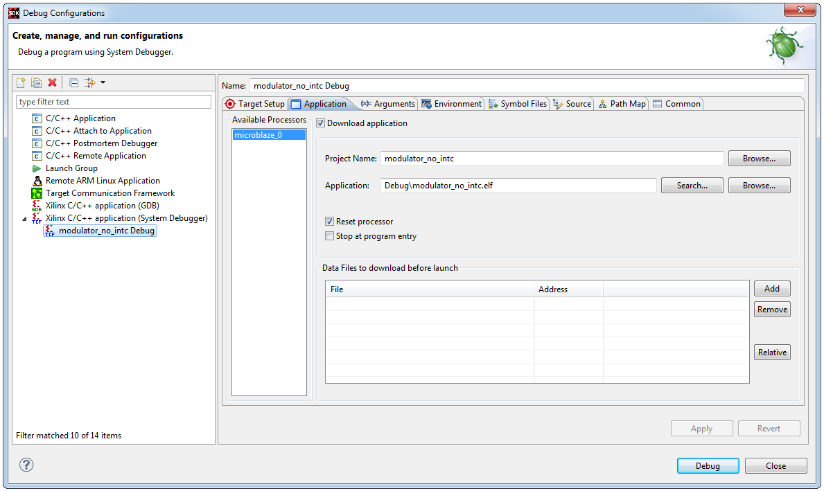Image resolution: width=824 pixels, height=491 pixels.
Task: Select Target Communication Framework item
Action: 109,193
